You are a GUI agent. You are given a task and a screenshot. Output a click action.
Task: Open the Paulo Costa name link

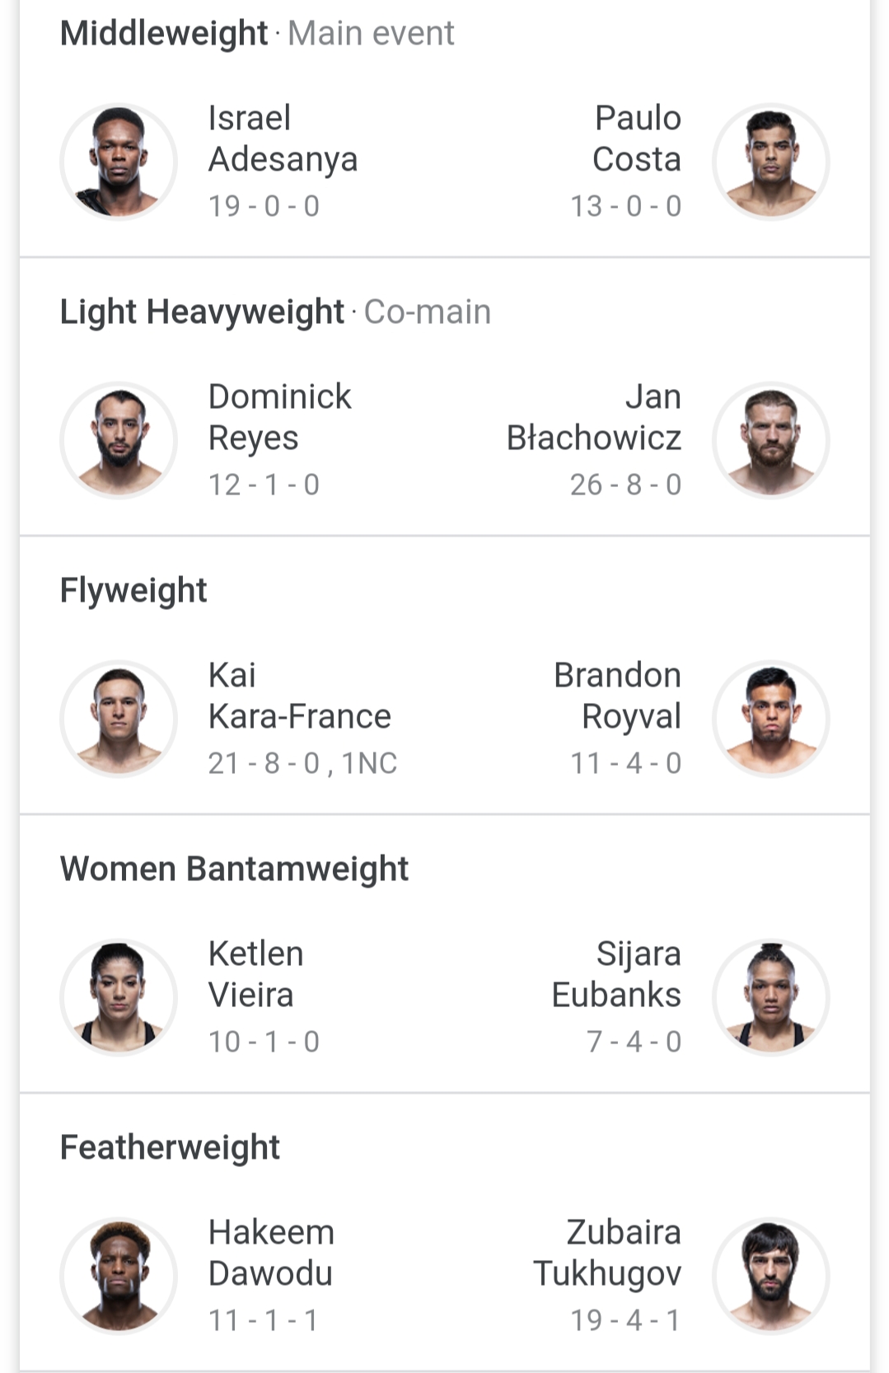637,138
